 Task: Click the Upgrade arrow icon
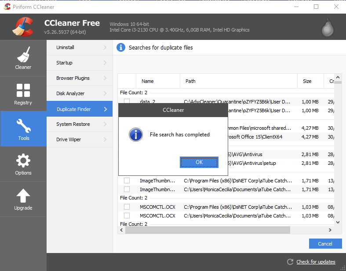(x=23, y=196)
